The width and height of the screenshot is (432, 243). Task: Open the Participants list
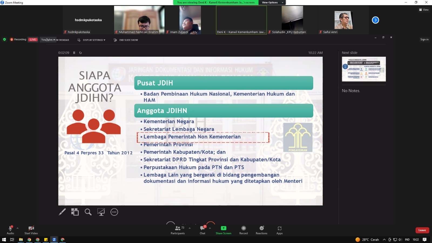[x=178, y=230]
